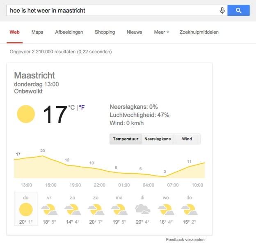Screen dimensions: 256x245
Task: Select zondag partly cloudy forecast icon
Action: [96, 210]
